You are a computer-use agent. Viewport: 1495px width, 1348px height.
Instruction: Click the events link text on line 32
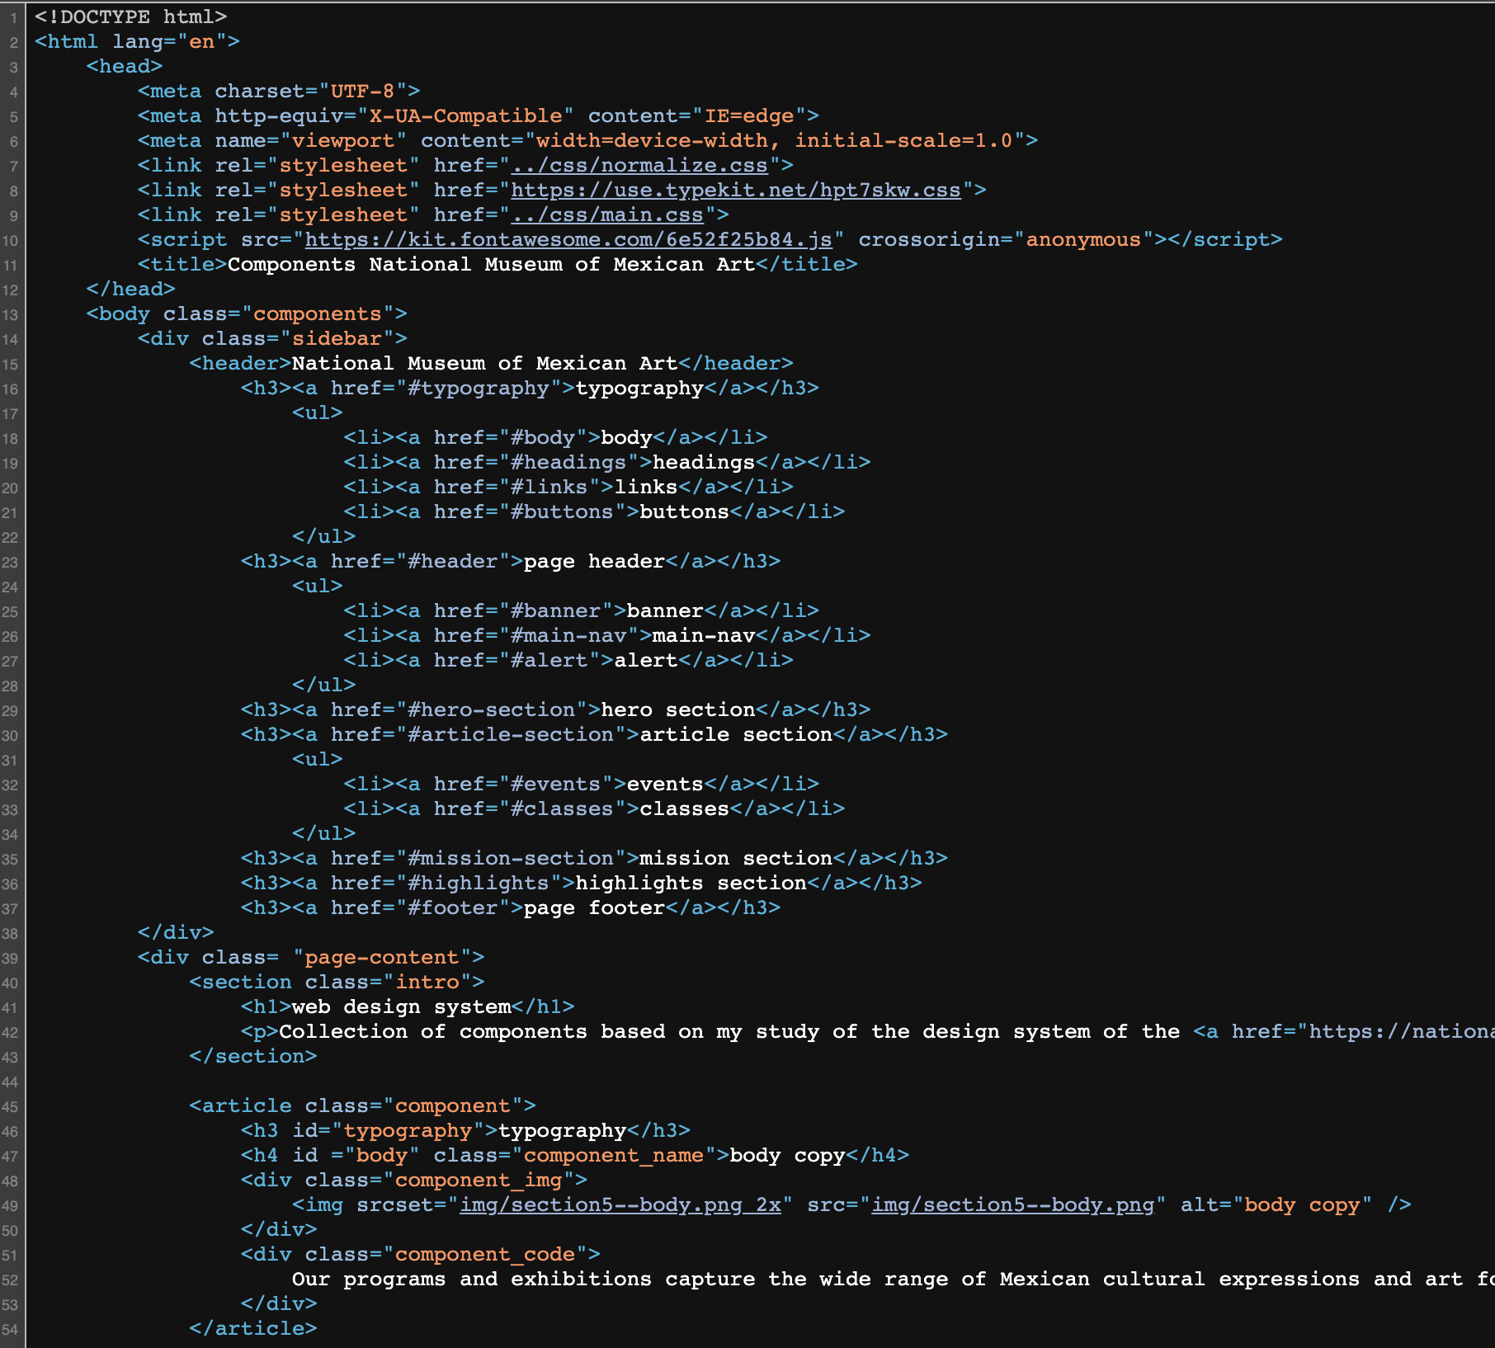pyautogui.click(x=665, y=784)
